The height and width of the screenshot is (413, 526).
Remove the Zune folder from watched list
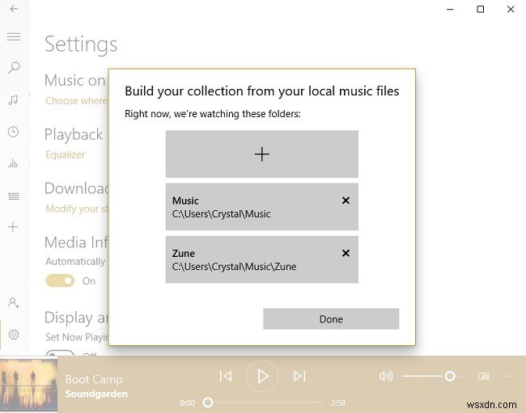click(x=346, y=253)
